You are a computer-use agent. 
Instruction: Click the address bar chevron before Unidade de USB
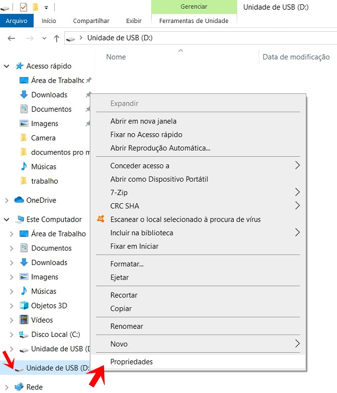click(x=81, y=38)
